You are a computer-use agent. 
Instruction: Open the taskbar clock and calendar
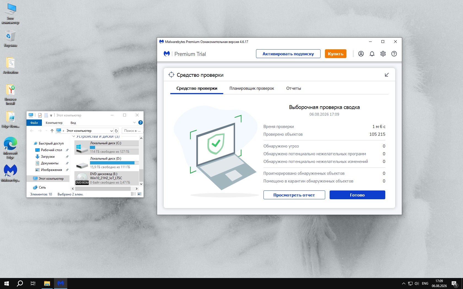439,283
